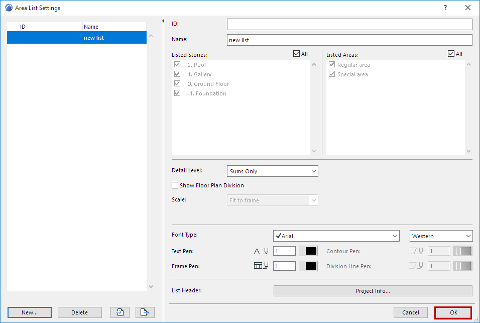Toggle the 0. Ground Floor story checkbox
Screen dimensions: 480x323
click(x=177, y=83)
